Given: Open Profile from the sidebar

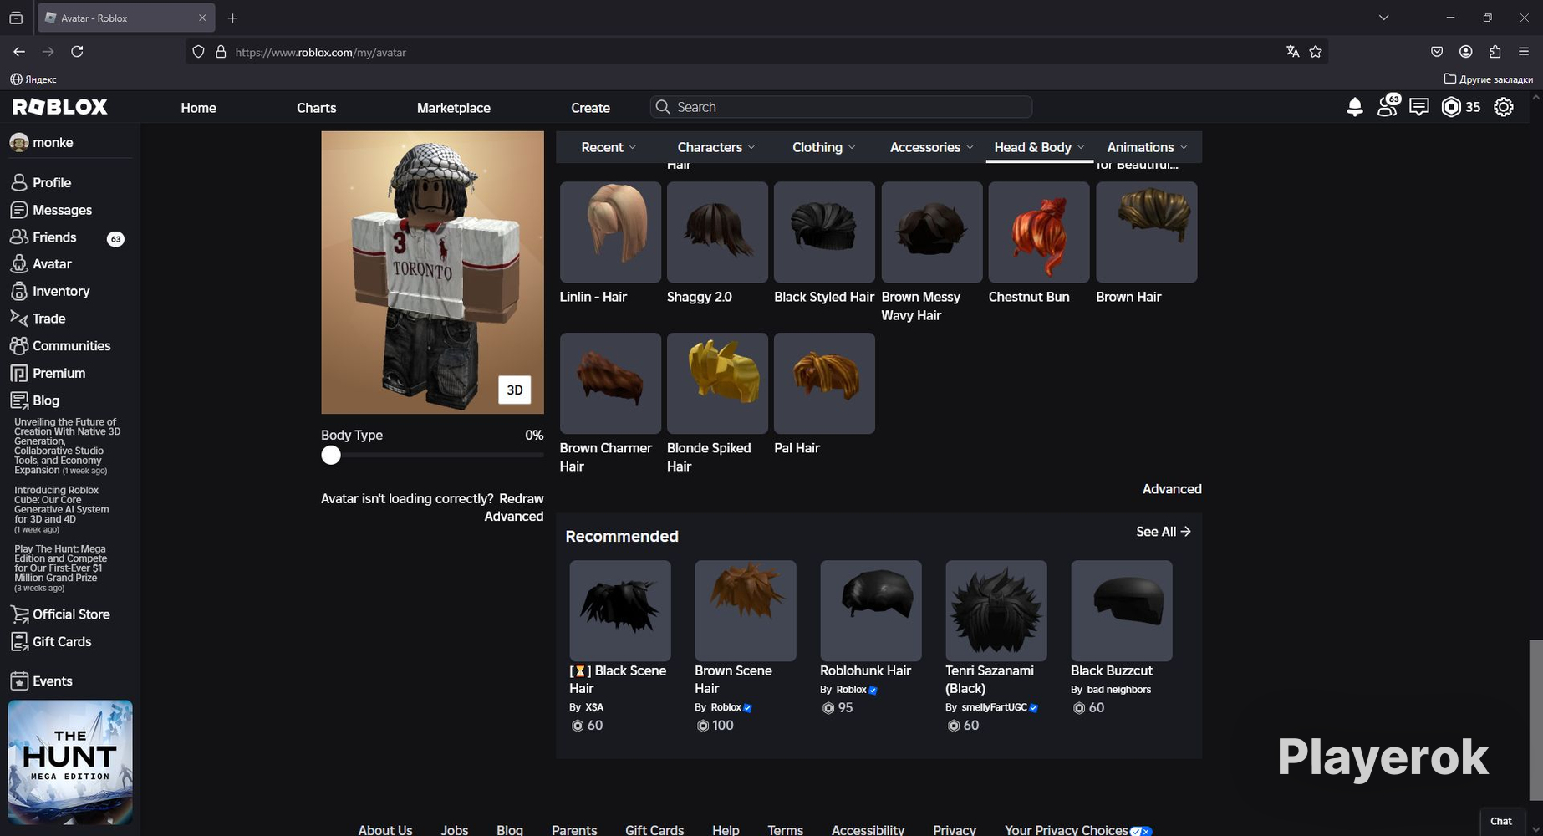Looking at the screenshot, I should (52, 182).
